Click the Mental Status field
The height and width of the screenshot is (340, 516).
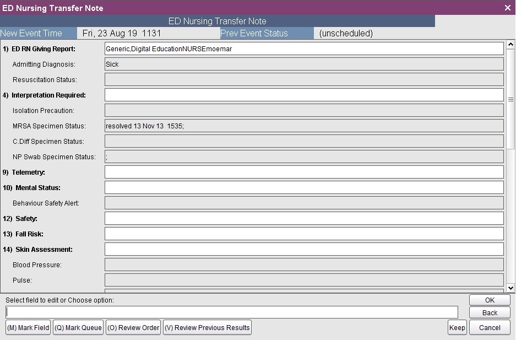[303, 187]
